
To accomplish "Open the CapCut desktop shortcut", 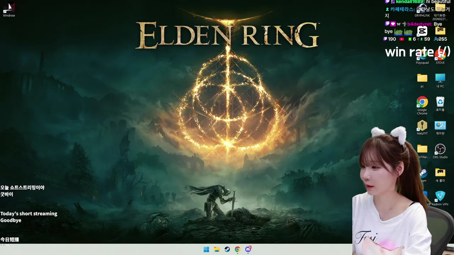I will point(422,31).
